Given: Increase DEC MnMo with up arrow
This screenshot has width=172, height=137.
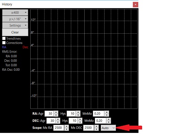Looking at the screenshot, I should tap(109, 119).
